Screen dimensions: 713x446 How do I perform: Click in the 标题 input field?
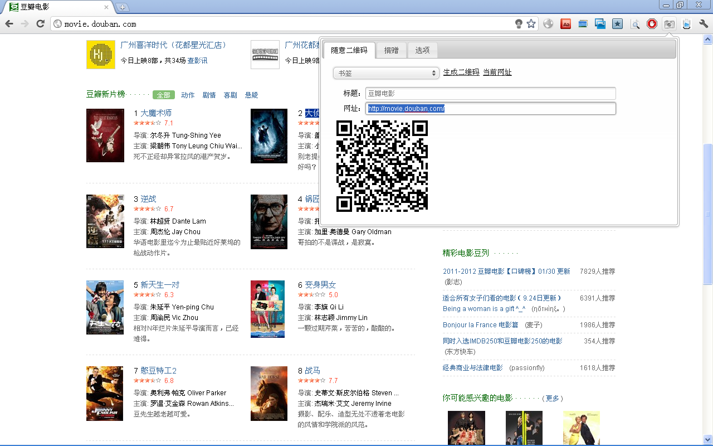click(491, 94)
